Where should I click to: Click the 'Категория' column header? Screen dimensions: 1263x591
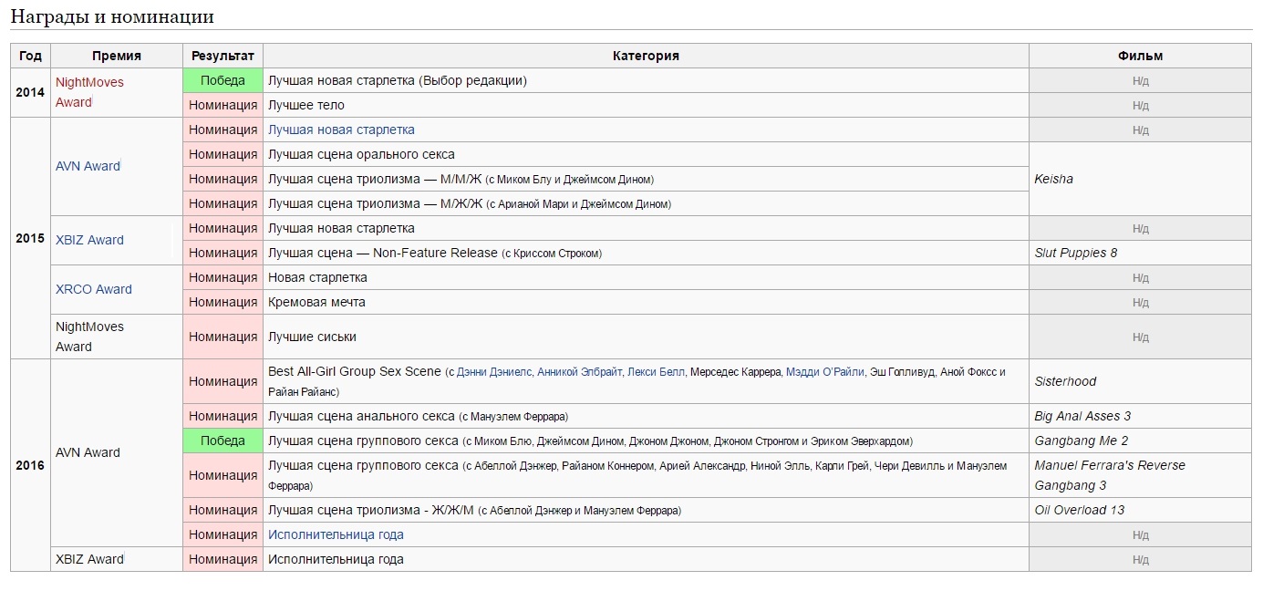pos(646,56)
